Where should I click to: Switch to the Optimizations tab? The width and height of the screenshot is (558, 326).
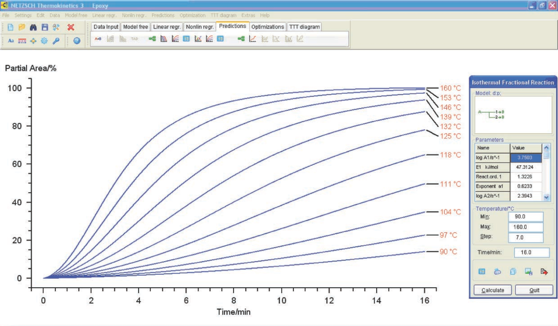point(267,27)
